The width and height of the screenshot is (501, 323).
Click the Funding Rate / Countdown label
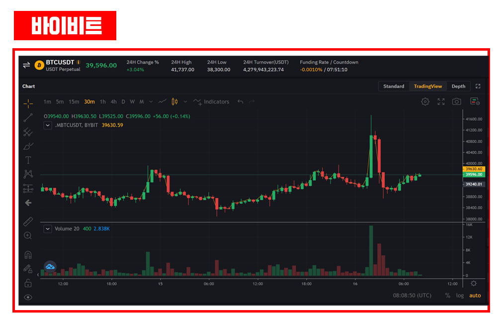[x=329, y=62]
